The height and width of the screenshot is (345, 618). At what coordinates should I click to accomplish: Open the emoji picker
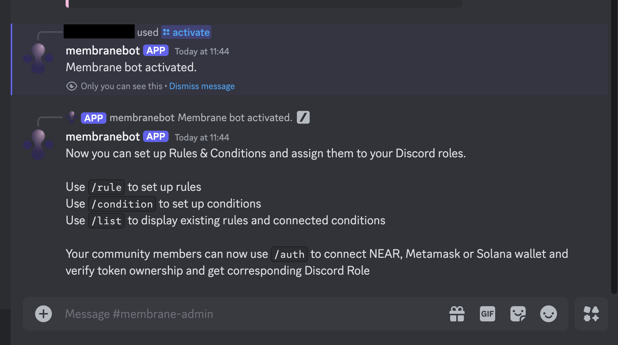click(x=549, y=314)
